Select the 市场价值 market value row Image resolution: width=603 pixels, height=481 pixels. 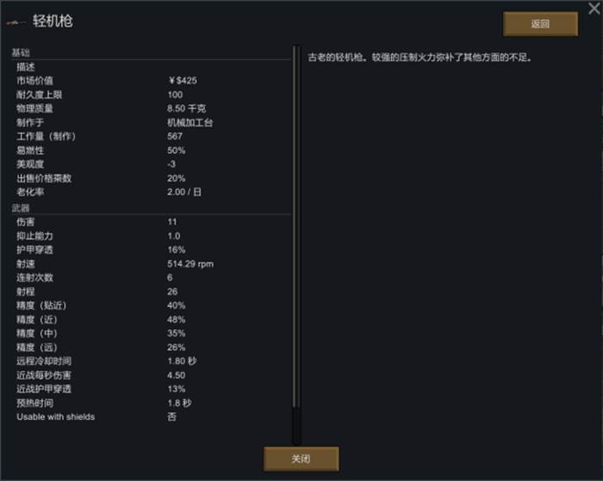tap(152, 81)
